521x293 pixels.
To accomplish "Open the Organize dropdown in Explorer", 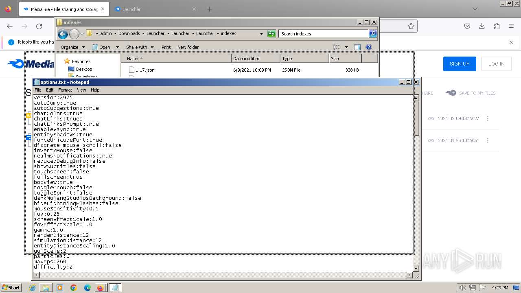I will click(x=72, y=47).
